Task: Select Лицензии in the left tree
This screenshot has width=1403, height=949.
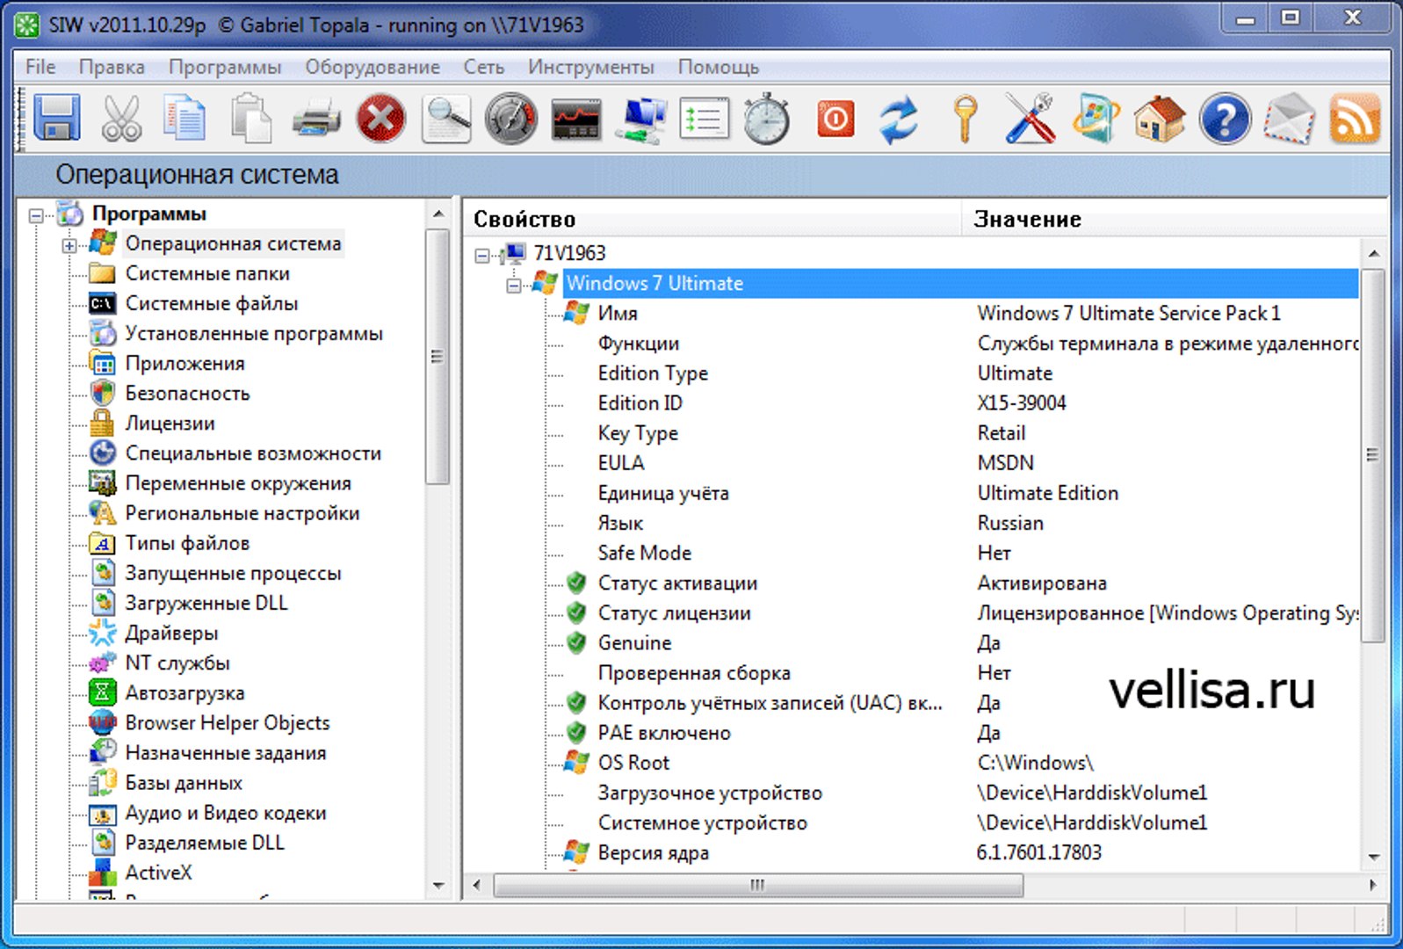Action: 170,424
